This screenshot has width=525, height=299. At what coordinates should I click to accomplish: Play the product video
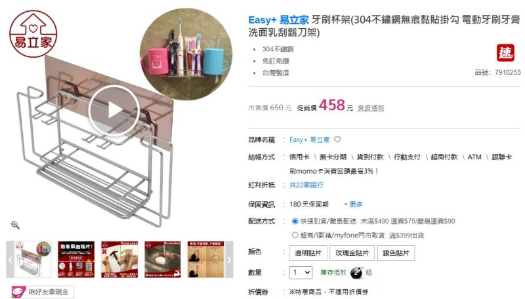[114, 111]
